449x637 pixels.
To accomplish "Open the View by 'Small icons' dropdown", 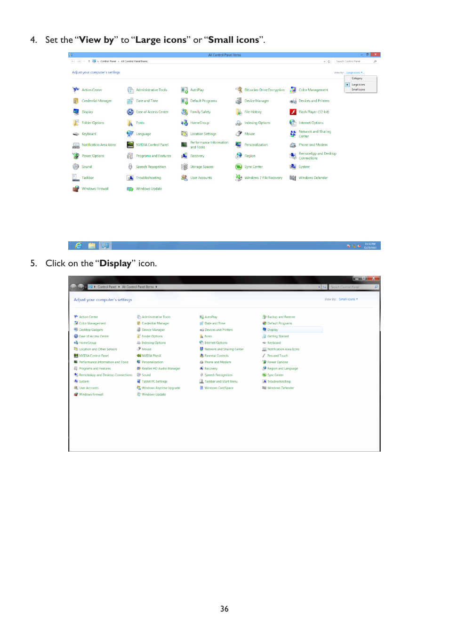I will pos(348,299).
